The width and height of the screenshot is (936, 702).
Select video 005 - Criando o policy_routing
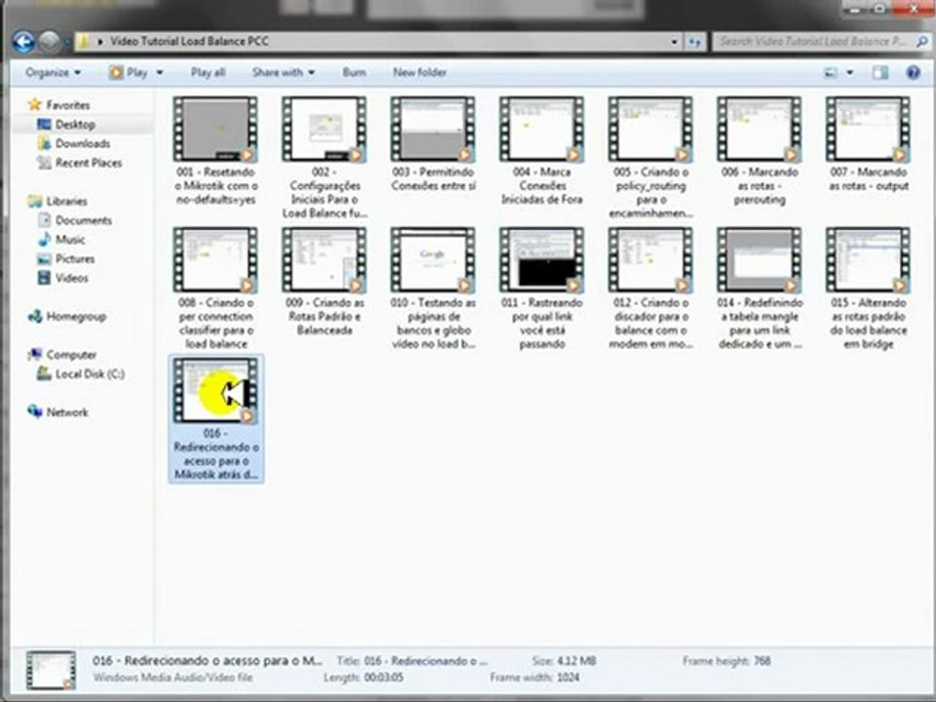coord(650,158)
